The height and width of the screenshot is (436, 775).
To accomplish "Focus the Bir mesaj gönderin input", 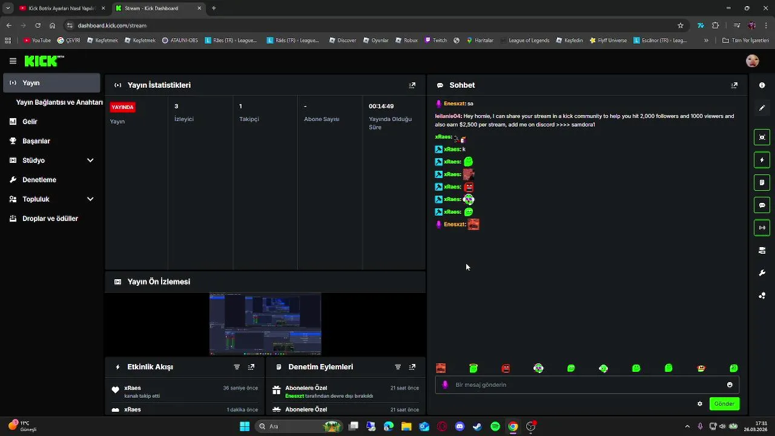I will [x=587, y=385].
